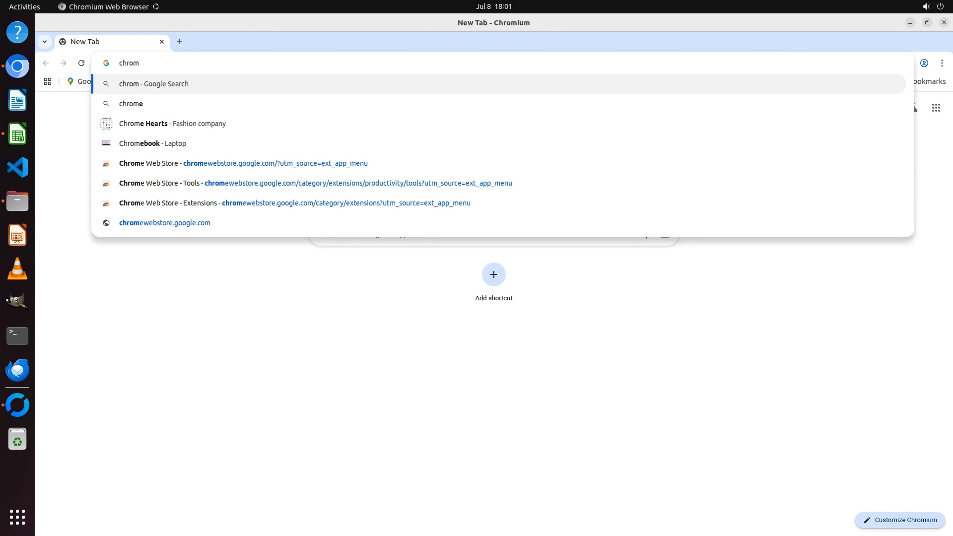Image resolution: width=953 pixels, height=536 pixels.
Task: Open chromewebstore.google.com suggestion
Action: coord(164,223)
